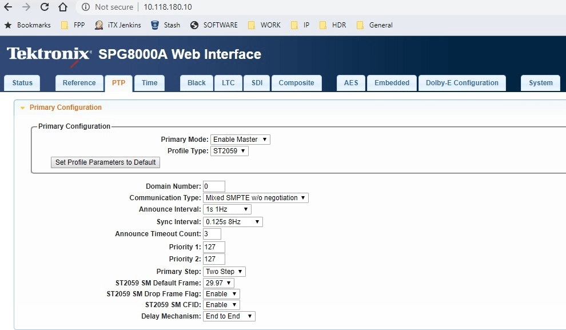The width and height of the screenshot is (566, 330).
Task: Open the Black tab
Action: [196, 83]
